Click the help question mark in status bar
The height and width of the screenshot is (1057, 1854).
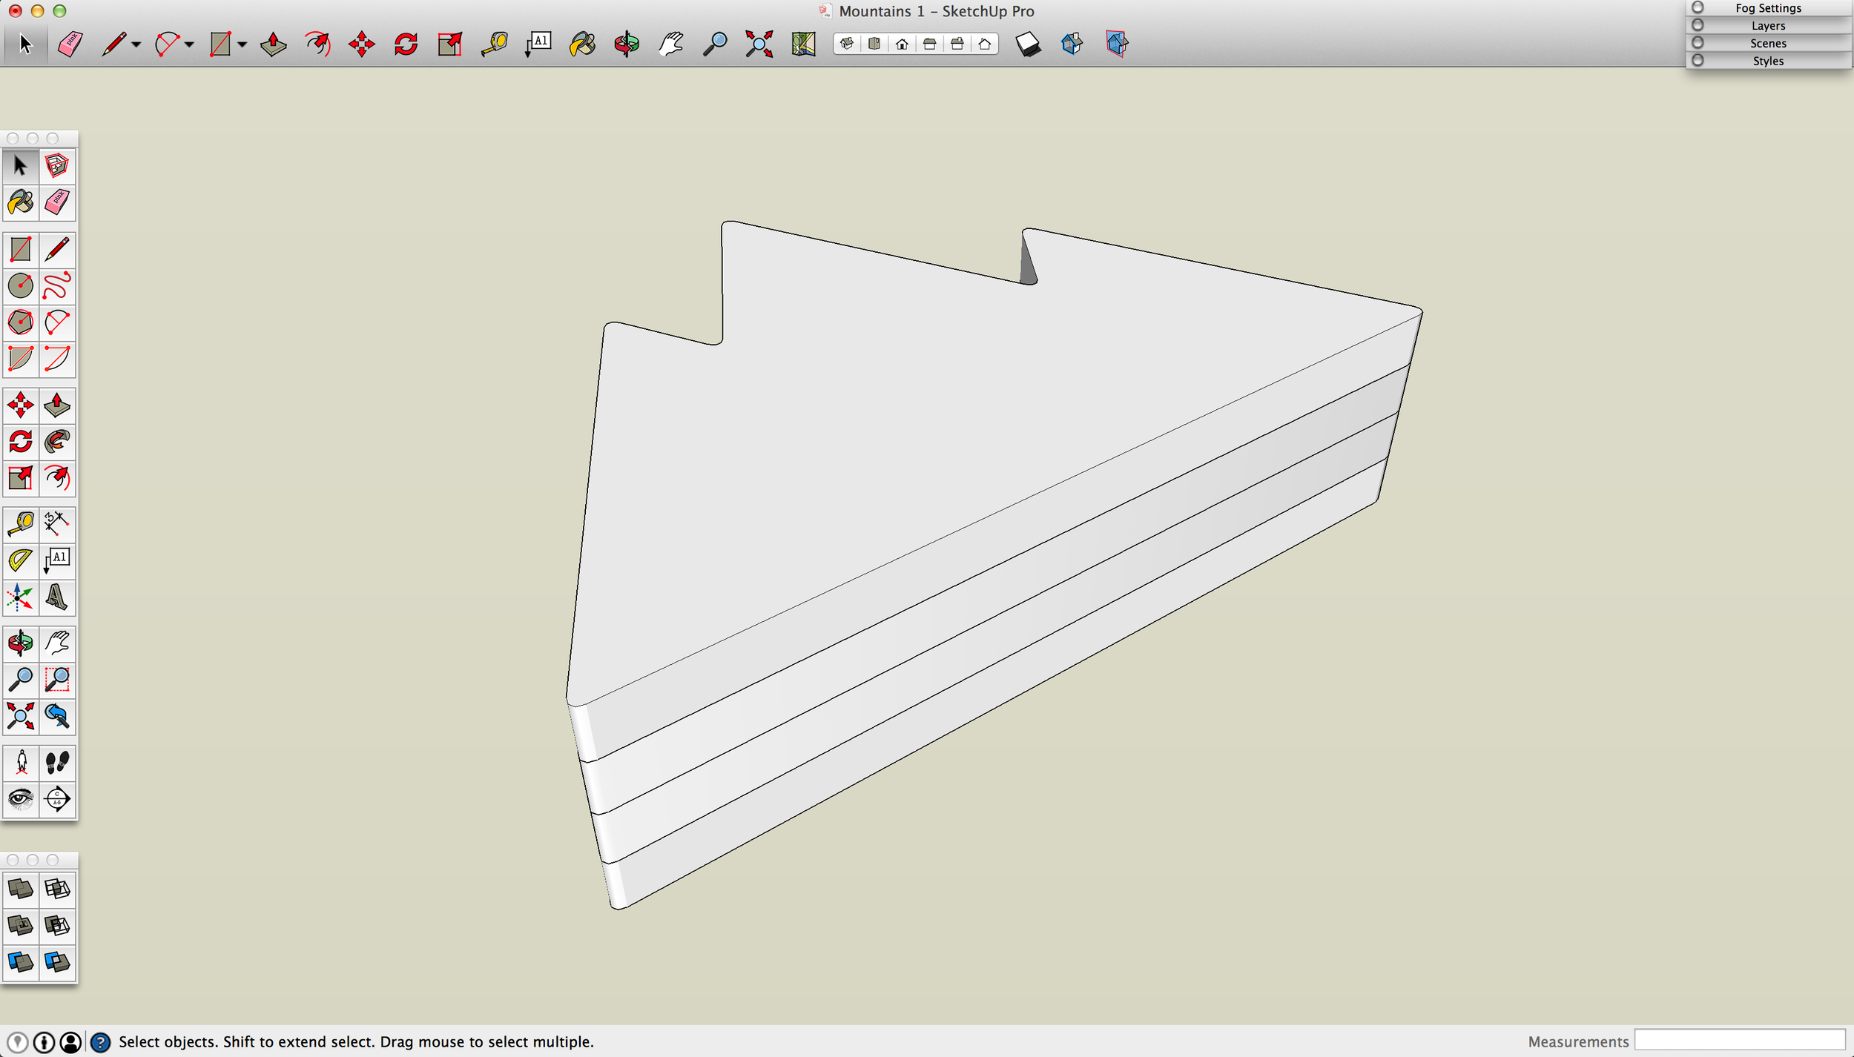tap(100, 1042)
